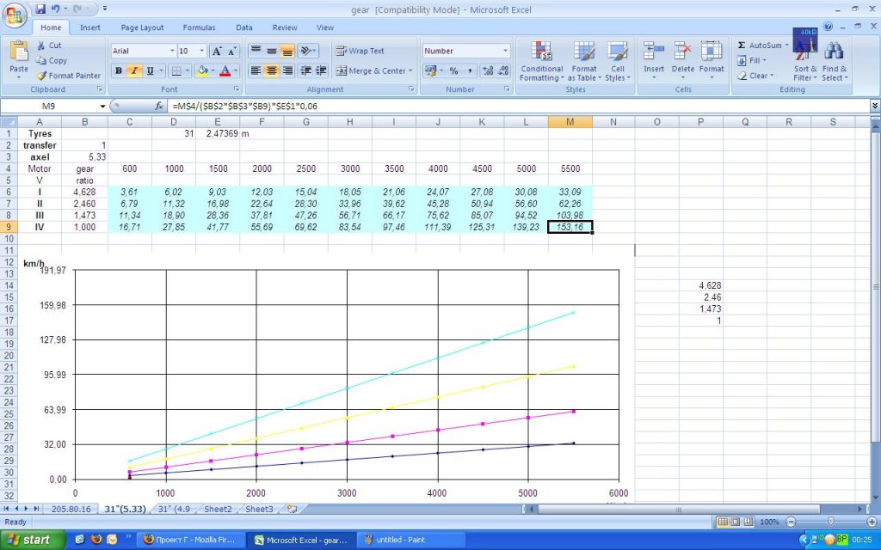Open the Number format dropdown
Image resolution: width=881 pixels, height=550 pixels.
click(506, 51)
